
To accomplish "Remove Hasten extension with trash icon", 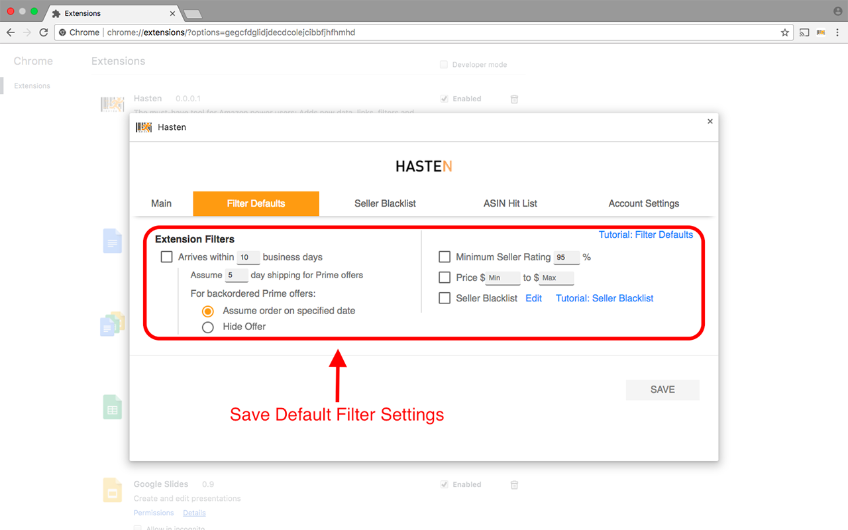I will (x=514, y=99).
